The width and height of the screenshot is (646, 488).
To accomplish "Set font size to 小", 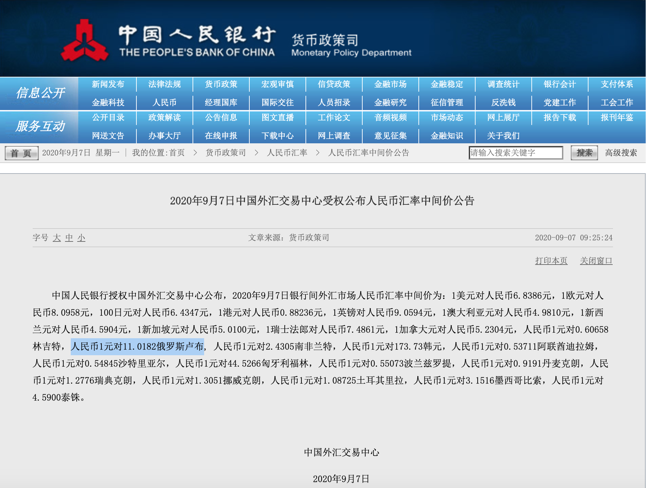I will pyautogui.click(x=81, y=238).
